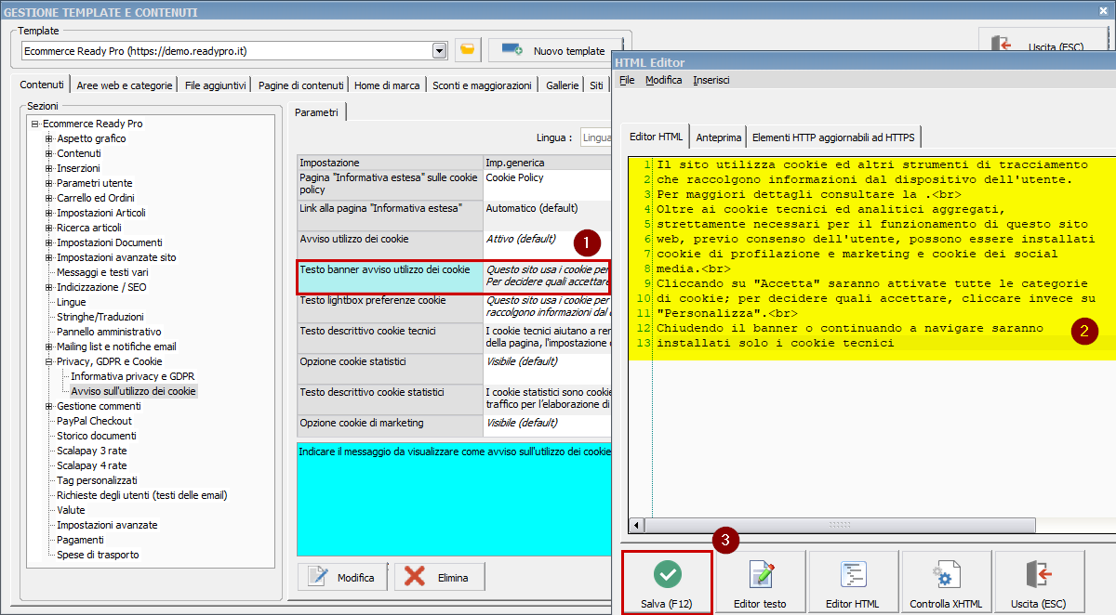Collapse the Privacy, GDPR e Cookie node
Viewport: 1116px width, 615px height.
click(49, 361)
